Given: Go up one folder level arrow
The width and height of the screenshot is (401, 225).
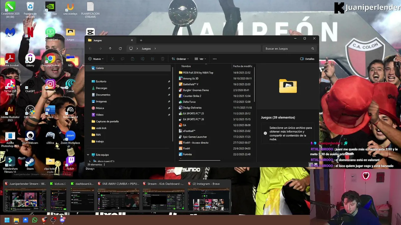Looking at the screenshot, I should pyautogui.click(x=110, y=48).
